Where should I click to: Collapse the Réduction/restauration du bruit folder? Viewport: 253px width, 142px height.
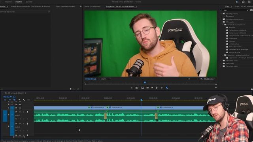tap(223, 55)
